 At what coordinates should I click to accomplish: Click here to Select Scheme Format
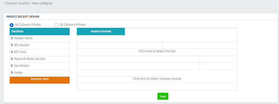click(x=157, y=79)
